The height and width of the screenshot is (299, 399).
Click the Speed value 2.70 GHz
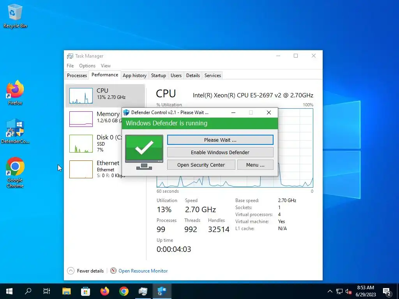click(201, 209)
